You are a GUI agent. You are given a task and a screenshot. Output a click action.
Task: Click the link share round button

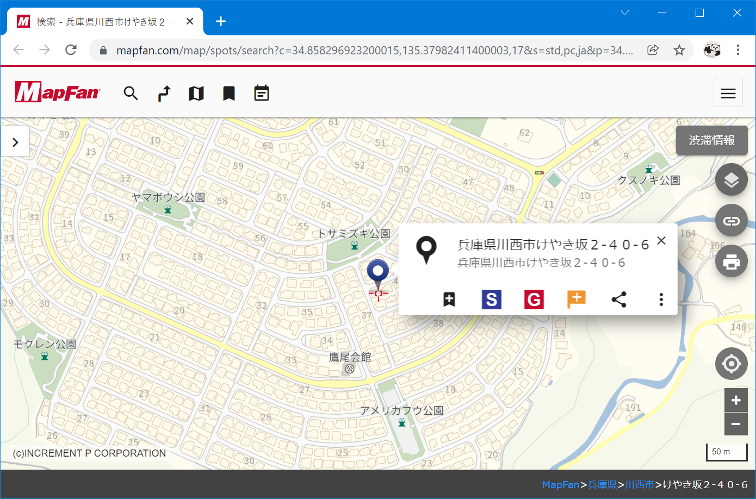tap(732, 221)
